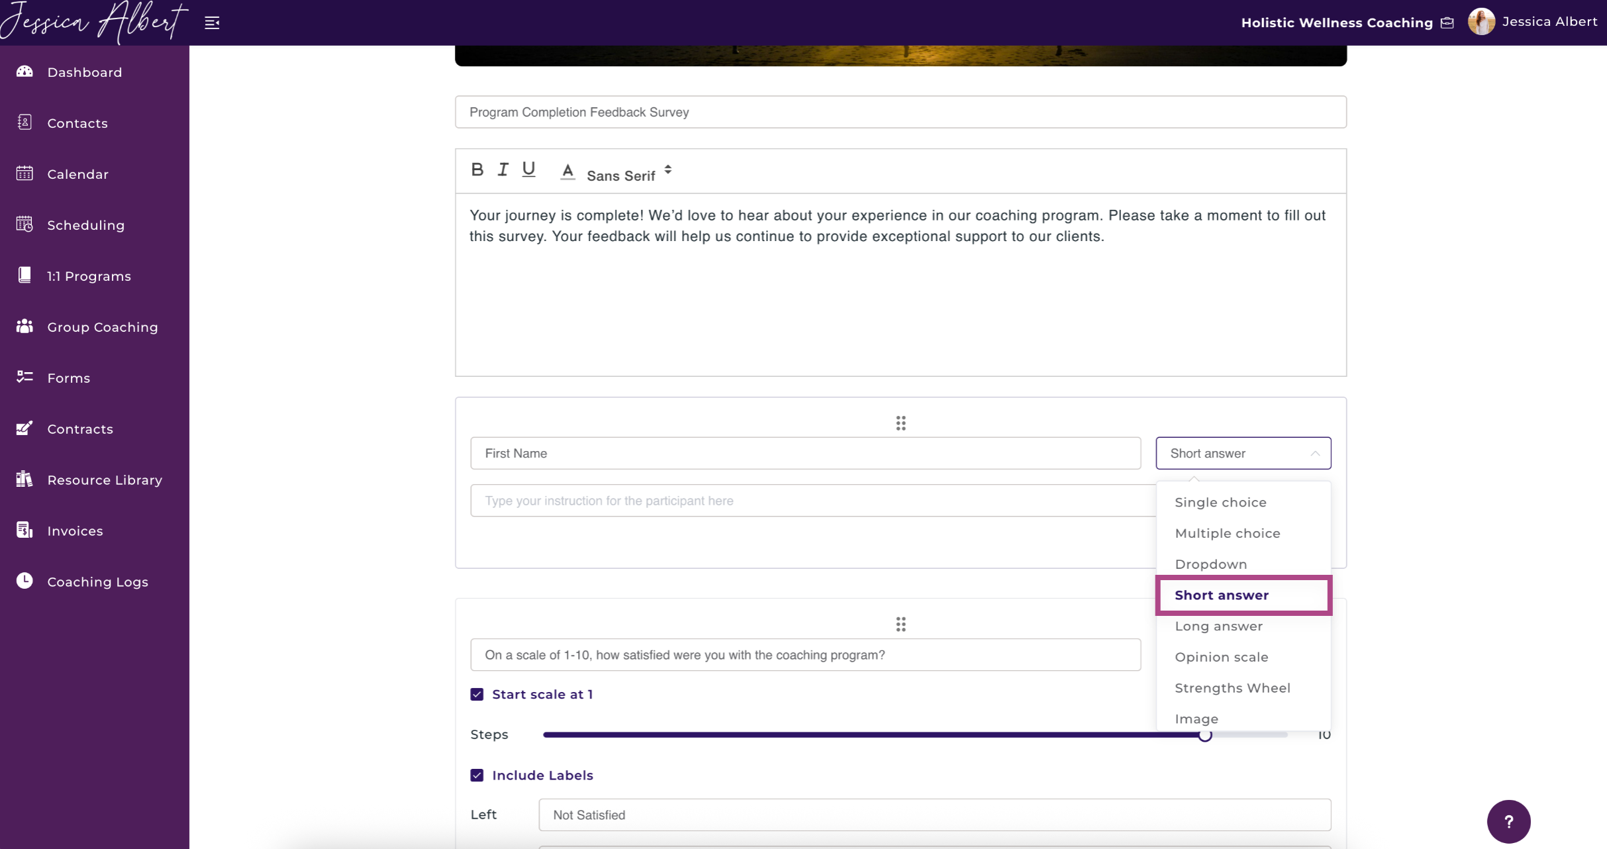The width and height of the screenshot is (1607, 849).
Task: Choose Dropdown from the type list
Action: click(x=1243, y=564)
